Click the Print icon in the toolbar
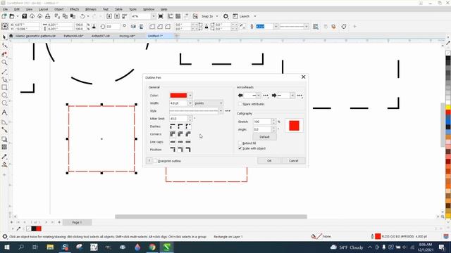451x253 pixels. coord(48,16)
